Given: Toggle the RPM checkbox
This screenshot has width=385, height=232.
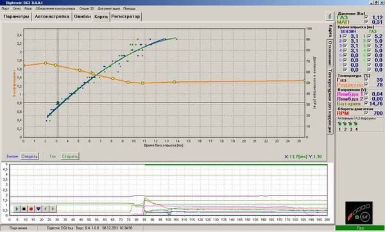Looking at the screenshot, I should click(x=366, y=113).
